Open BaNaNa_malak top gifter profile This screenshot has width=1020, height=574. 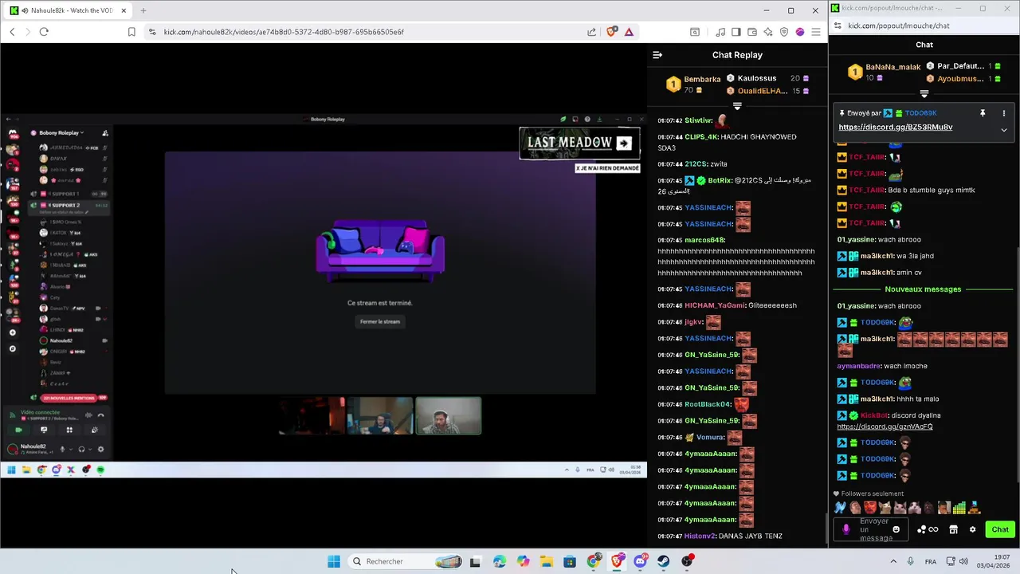893,67
